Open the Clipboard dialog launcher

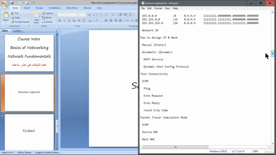tap(29, 26)
